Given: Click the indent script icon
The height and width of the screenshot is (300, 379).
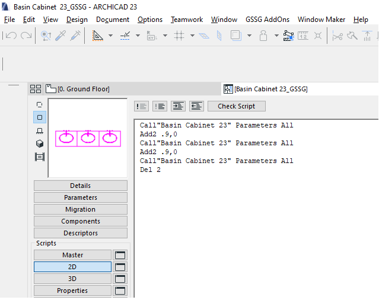Looking at the screenshot, I should pos(178,106).
